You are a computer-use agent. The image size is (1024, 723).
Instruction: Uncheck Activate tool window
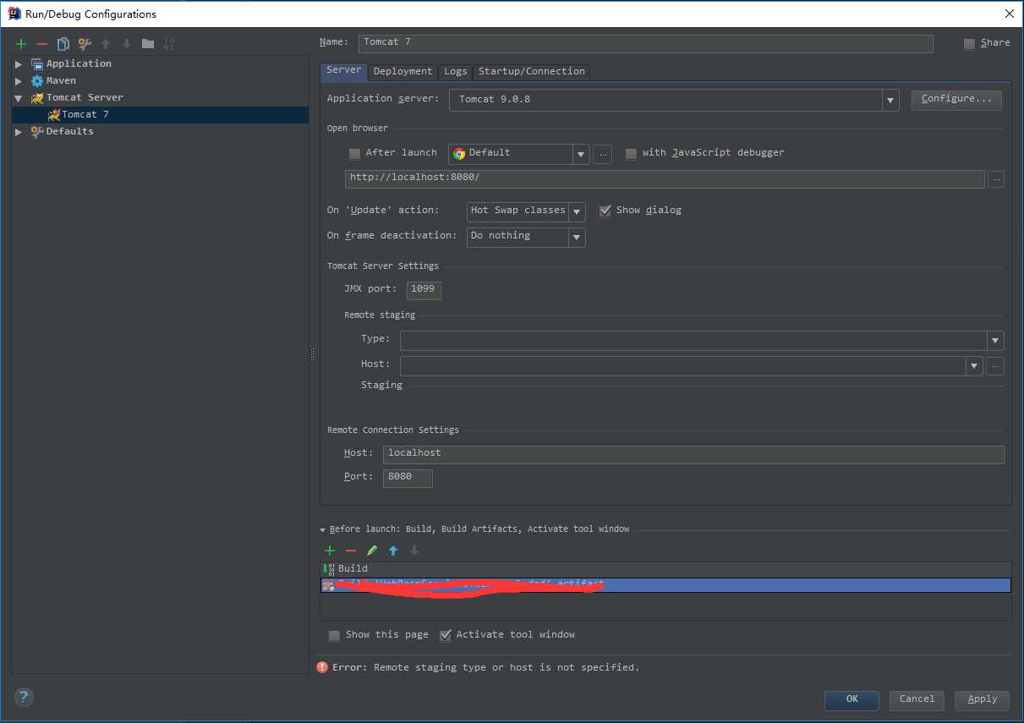[x=445, y=636]
